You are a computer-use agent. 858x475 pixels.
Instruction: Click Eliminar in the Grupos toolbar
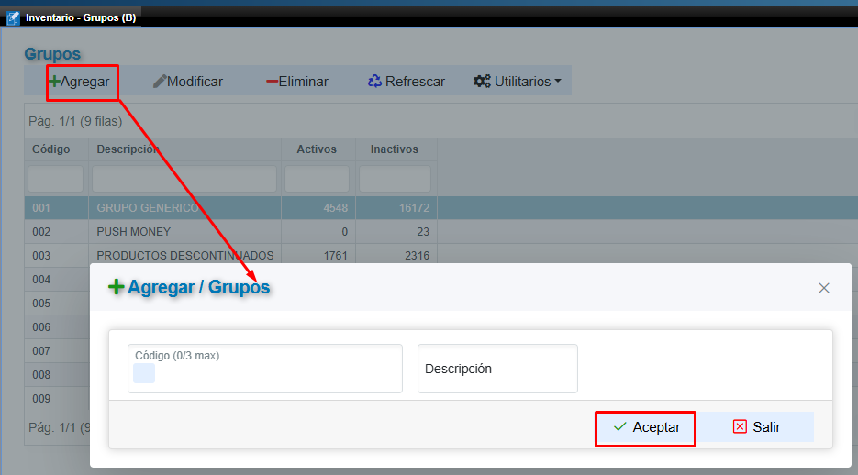click(x=297, y=82)
